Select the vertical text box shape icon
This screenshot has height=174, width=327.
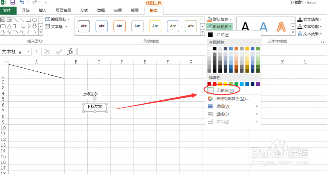[x=9, y=20]
